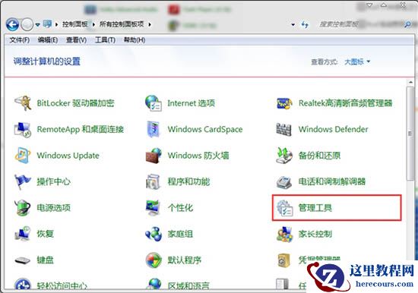Viewport: 418px width, 293px height.
Task: Open the 家长控制 text link
Action: click(x=315, y=234)
